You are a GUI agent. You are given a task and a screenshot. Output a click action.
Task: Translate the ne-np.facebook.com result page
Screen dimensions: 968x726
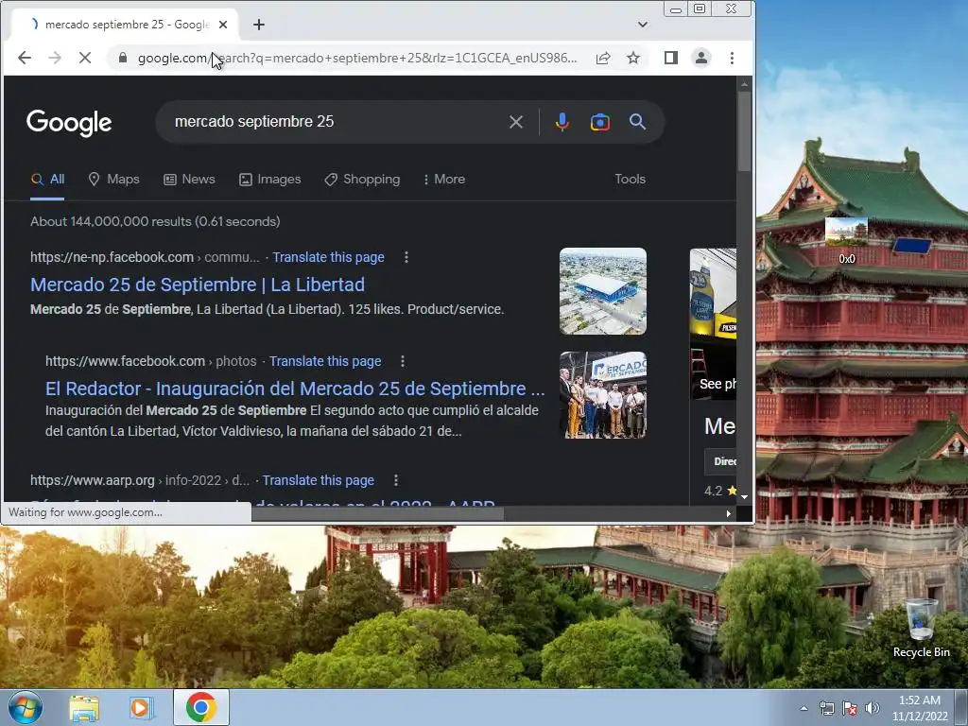pyautogui.click(x=328, y=257)
